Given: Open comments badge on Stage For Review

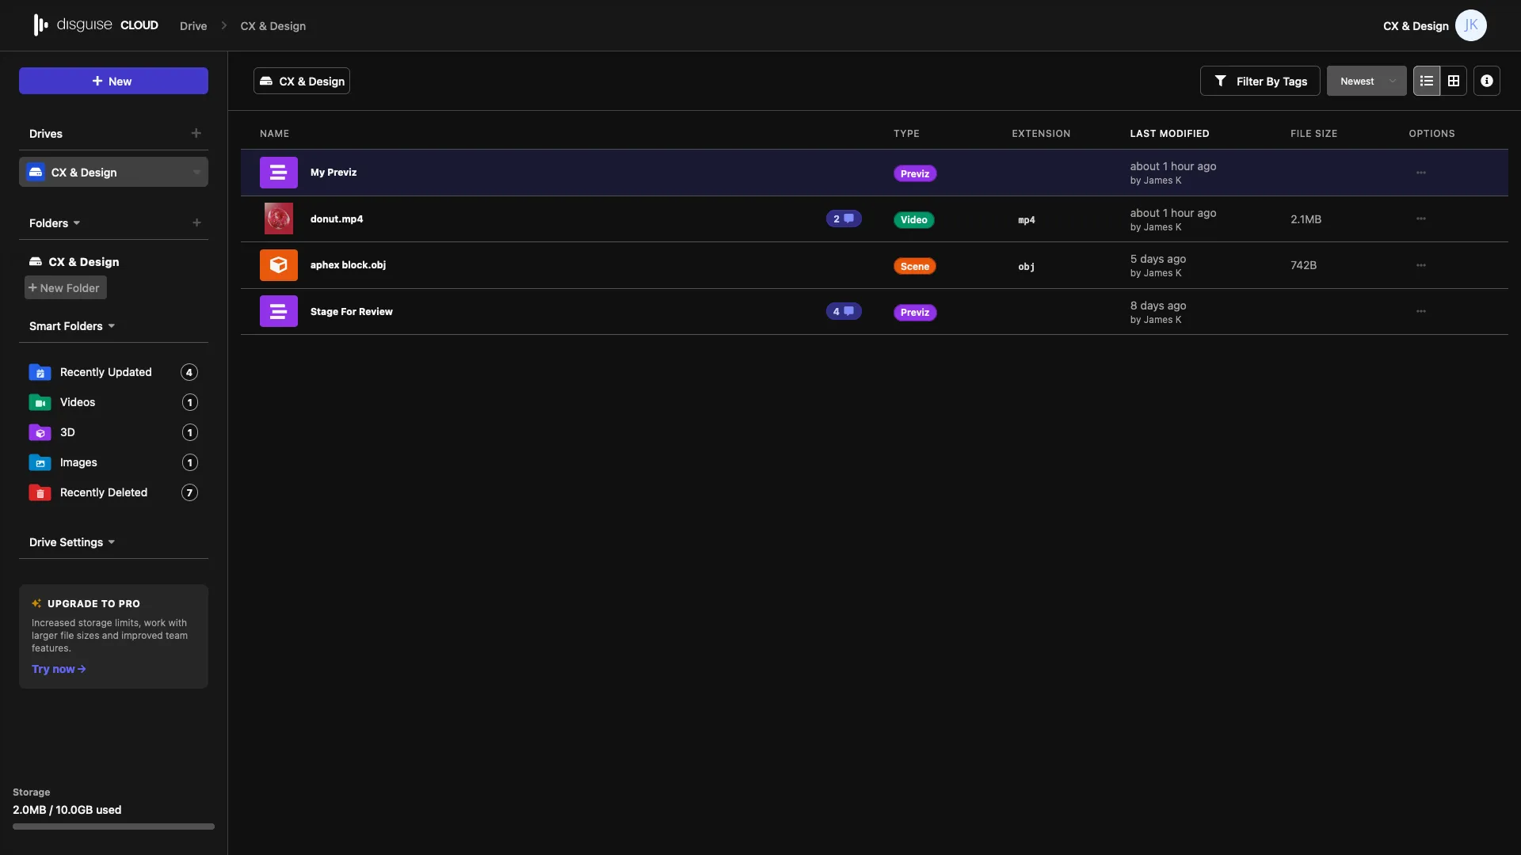Looking at the screenshot, I should (x=843, y=311).
